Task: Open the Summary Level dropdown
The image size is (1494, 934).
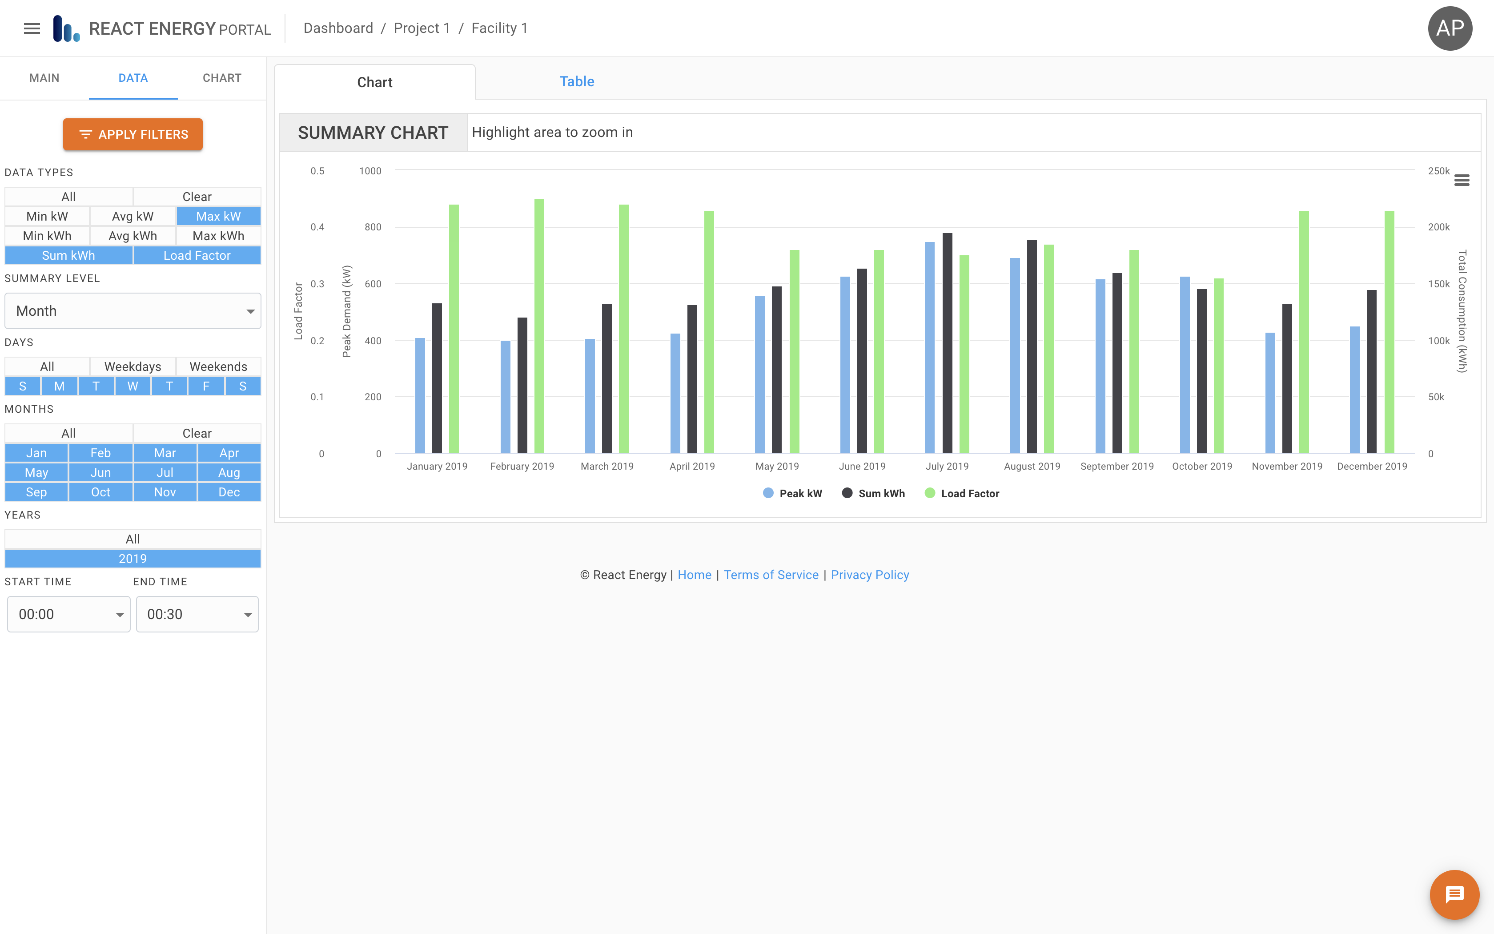Action: [x=132, y=311]
